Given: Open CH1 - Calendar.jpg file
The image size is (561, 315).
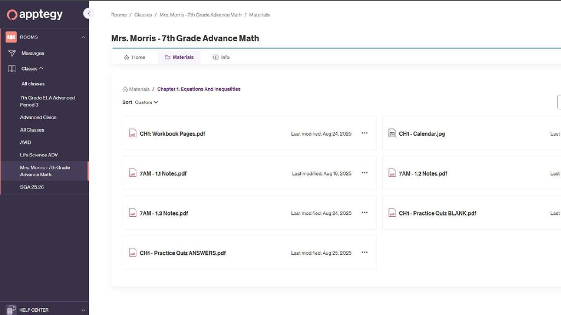Looking at the screenshot, I should 422,133.
